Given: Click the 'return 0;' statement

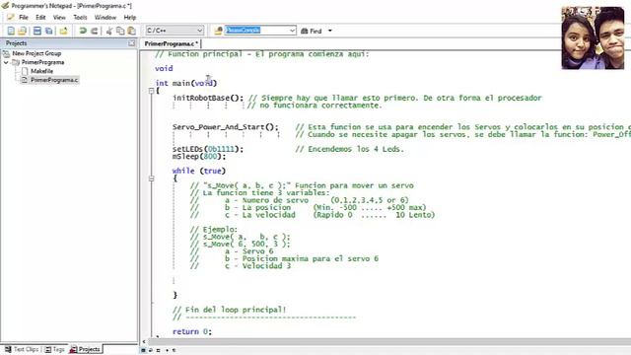Looking at the screenshot, I should click(192, 331).
